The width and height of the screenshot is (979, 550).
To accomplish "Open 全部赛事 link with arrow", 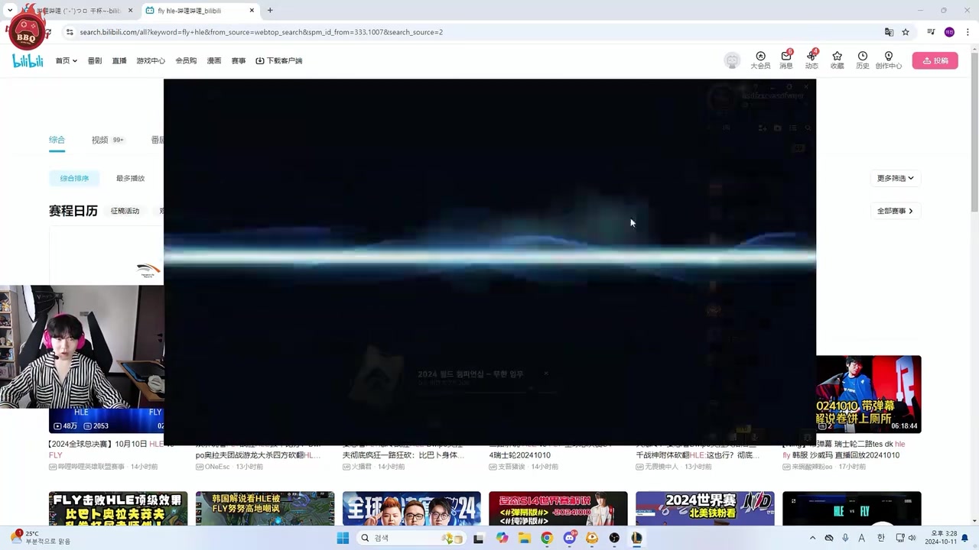I will coord(895,211).
